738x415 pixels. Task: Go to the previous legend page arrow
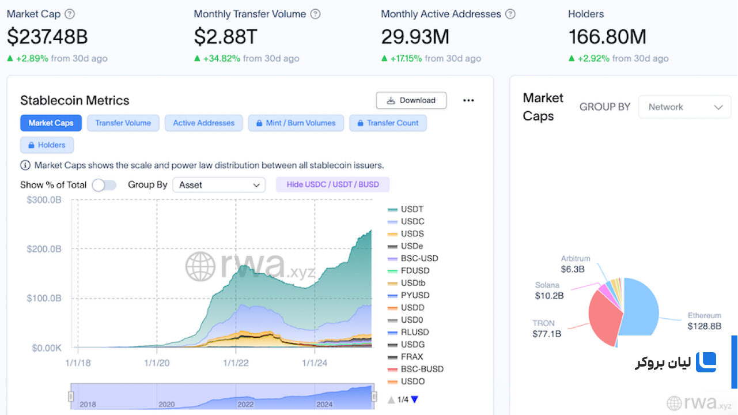[x=391, y=399]
